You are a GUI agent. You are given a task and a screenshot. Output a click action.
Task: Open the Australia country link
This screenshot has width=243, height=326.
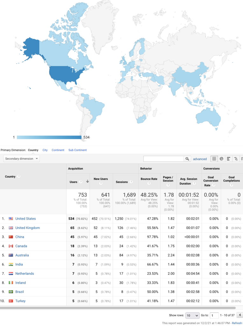(22, 255)
